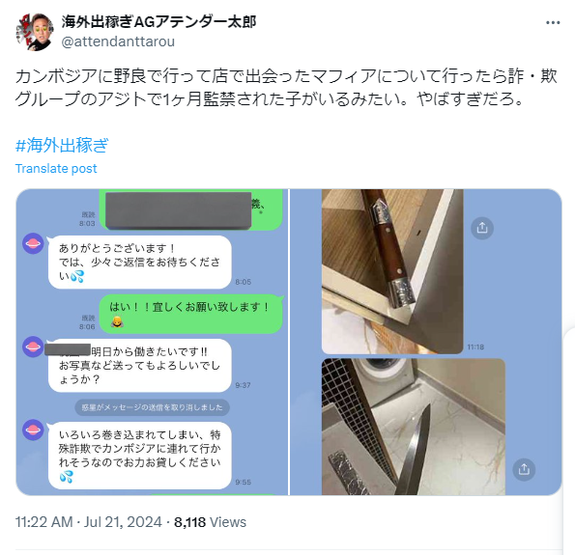Open the #海外出稼ぎ hashtag
The height and width of the screenshot is (555, 575).
pos(62,145)
